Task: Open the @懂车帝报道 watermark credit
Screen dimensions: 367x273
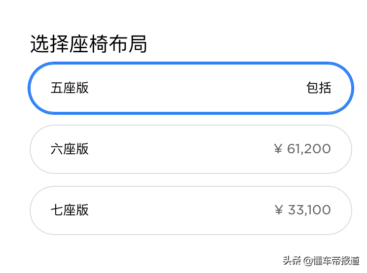Action: coord(332,261)
